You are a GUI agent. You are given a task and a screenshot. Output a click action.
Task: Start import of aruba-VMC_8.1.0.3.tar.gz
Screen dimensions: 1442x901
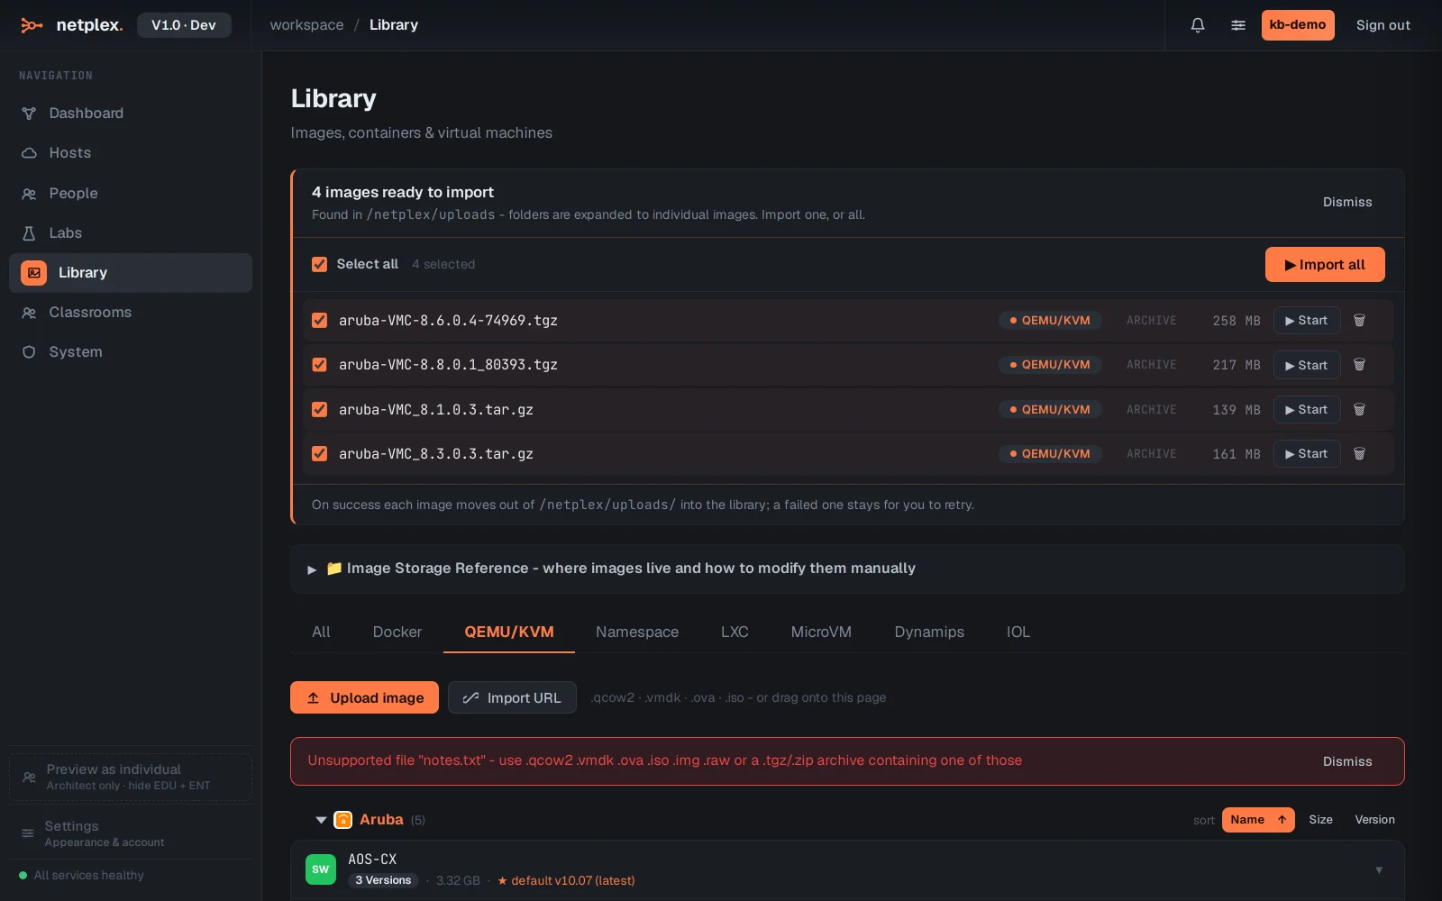[x=1307, y=410]
